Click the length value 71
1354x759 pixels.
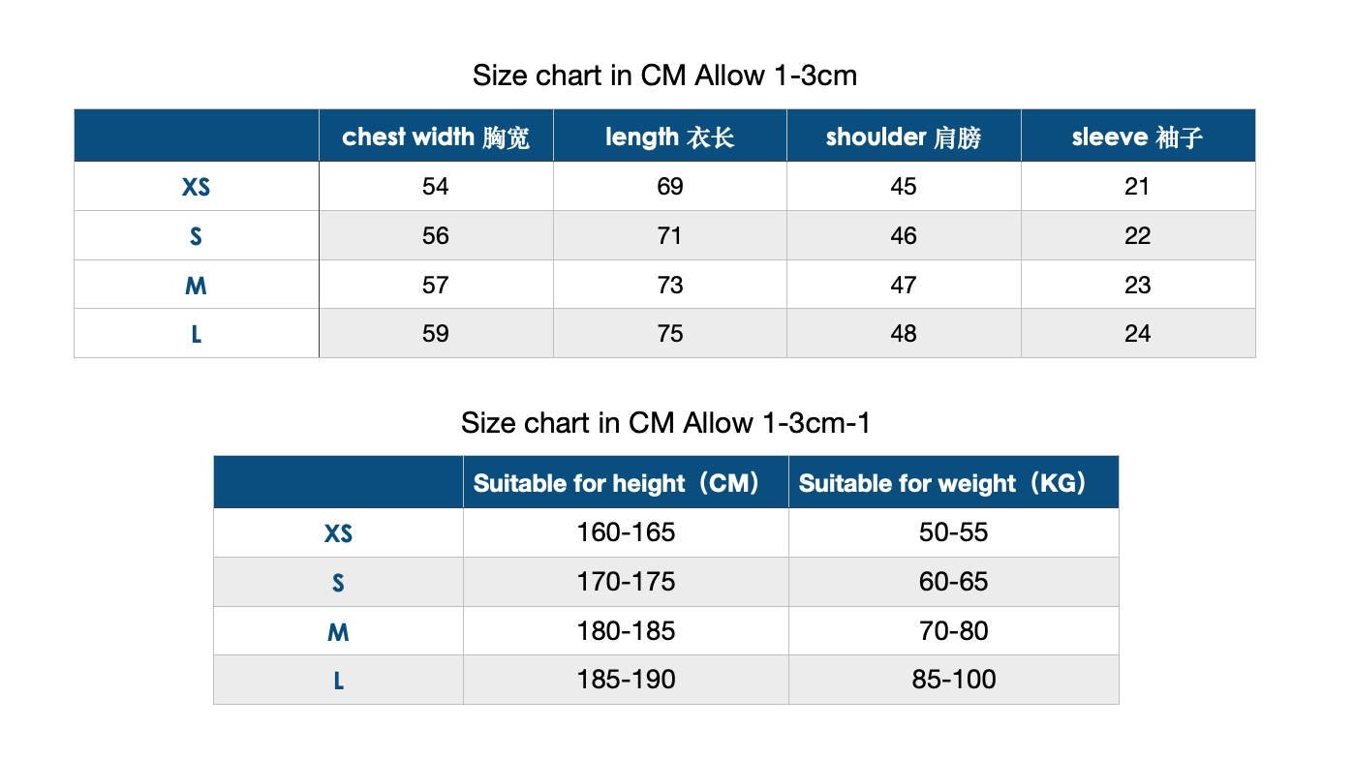click(670, 236)
